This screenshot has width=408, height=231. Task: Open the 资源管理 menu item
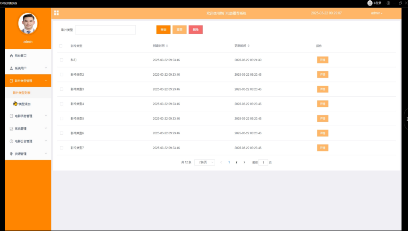click(28, 154)
